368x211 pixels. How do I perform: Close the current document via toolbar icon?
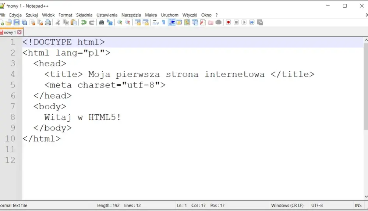point(32,22)
